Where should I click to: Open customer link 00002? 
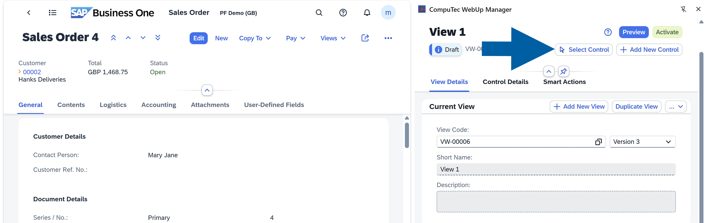pos(32,72)
